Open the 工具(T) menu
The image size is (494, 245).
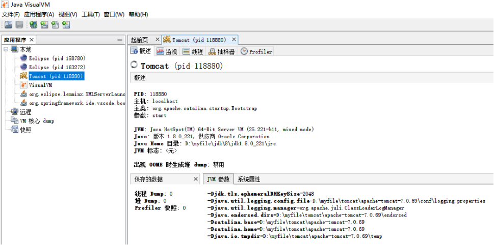coord(91,14)
